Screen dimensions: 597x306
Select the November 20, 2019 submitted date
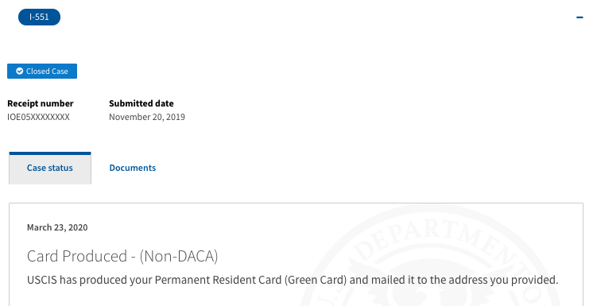point(147,117)
